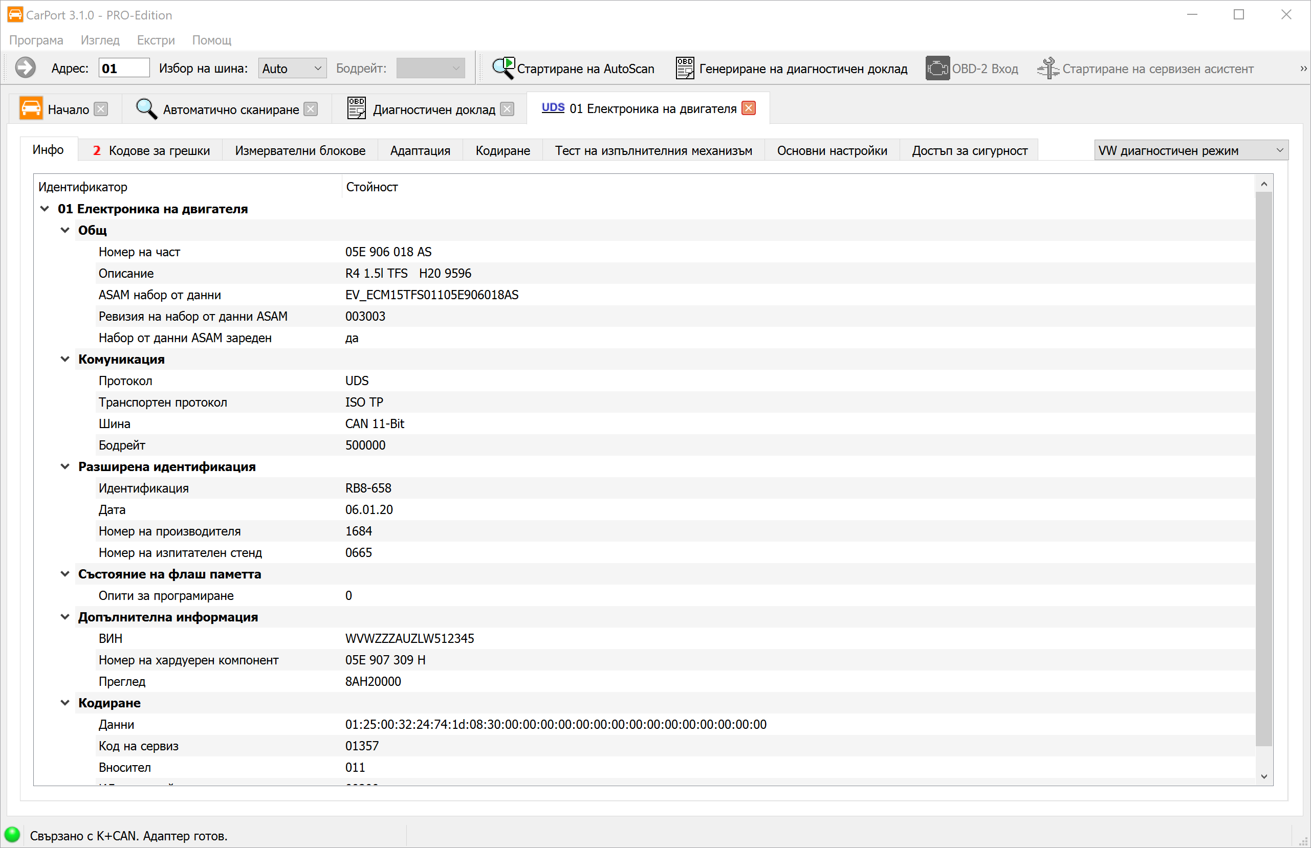
Task: Close the 01 Електроника на двигателя tab
Action: click(749, 108)
